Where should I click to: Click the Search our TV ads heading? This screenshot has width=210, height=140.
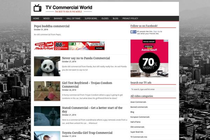tap(141, 83)
